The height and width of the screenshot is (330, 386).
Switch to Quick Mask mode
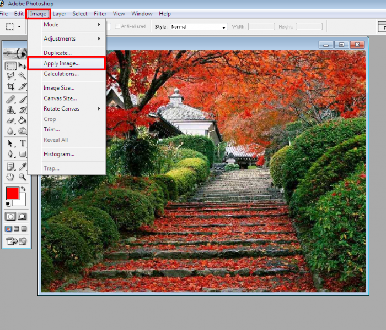[x=23, y=217]
